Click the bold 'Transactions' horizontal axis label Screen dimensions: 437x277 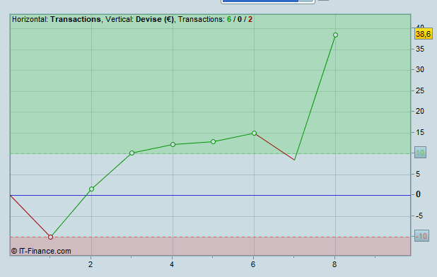point(76,20)
